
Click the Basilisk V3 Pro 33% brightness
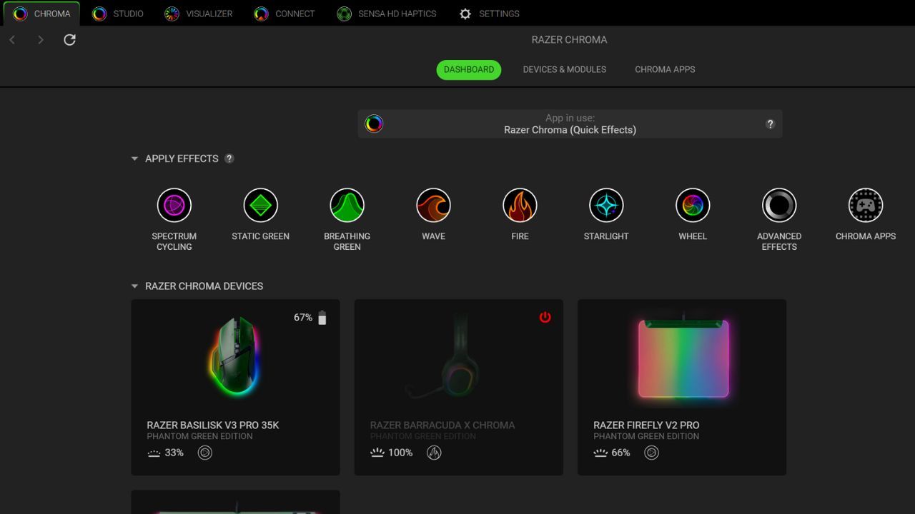click(x=166, y=453)
